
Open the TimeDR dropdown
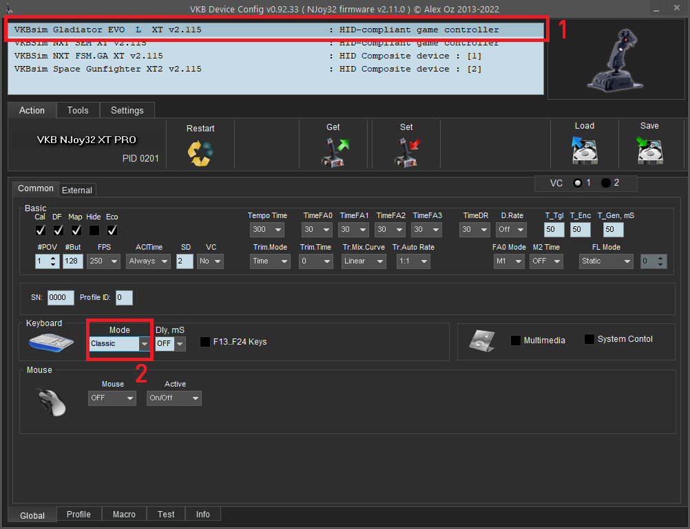[474, 230]
